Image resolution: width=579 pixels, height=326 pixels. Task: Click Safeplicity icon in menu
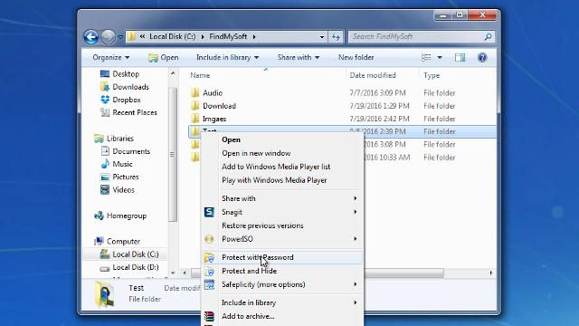click(x=209, y=284)
